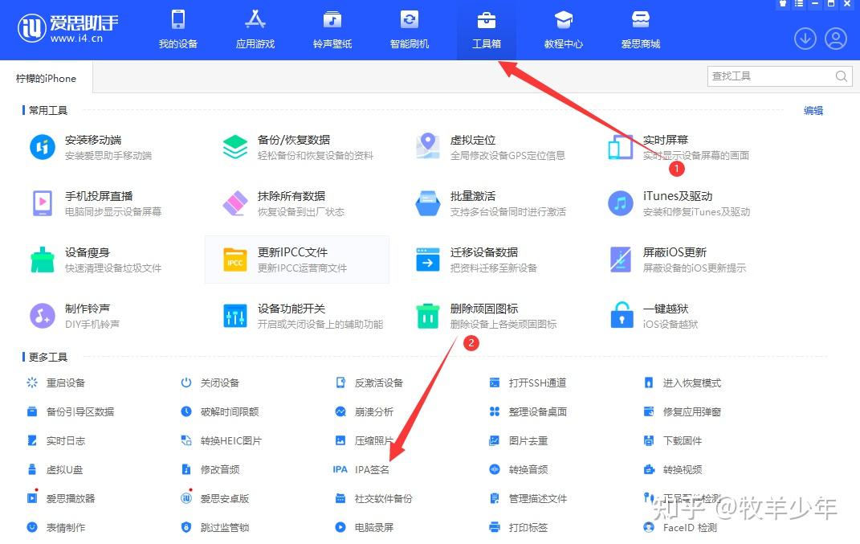Open 一键越狱 lock icon
Image resolution: width=860 pixels, height=544 pixels.
coord(622,315)
